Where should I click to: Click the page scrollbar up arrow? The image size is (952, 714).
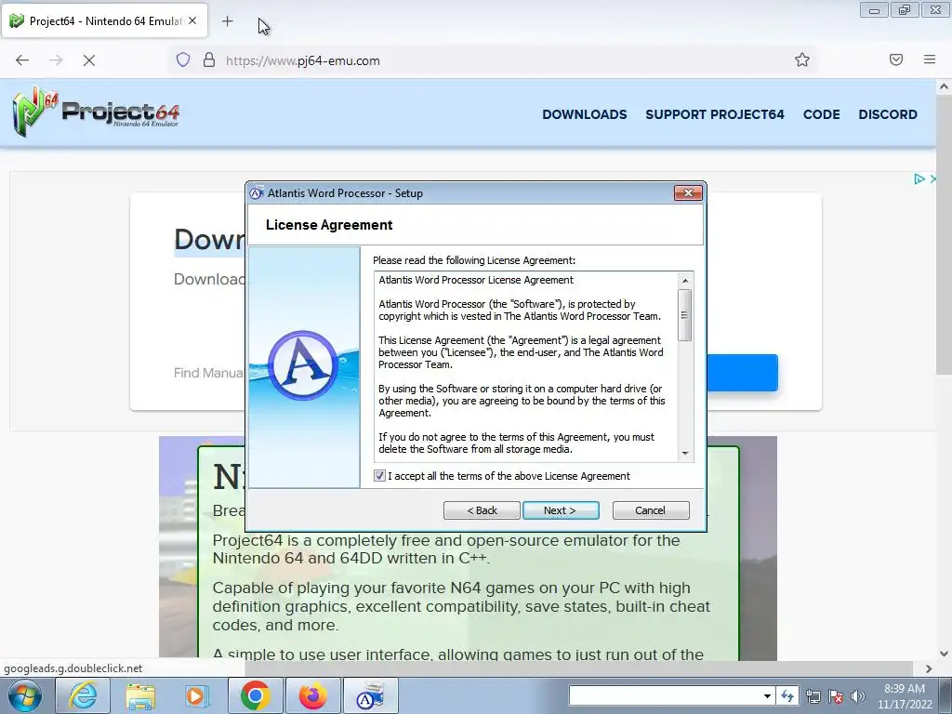click(x=944, y=86)
